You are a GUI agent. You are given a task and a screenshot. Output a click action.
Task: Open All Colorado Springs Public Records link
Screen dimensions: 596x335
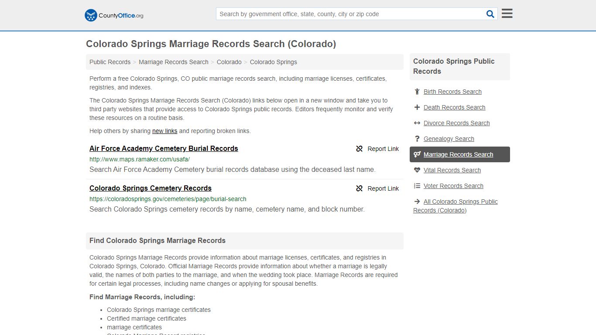pyautogui.click(x=456, y=206)
